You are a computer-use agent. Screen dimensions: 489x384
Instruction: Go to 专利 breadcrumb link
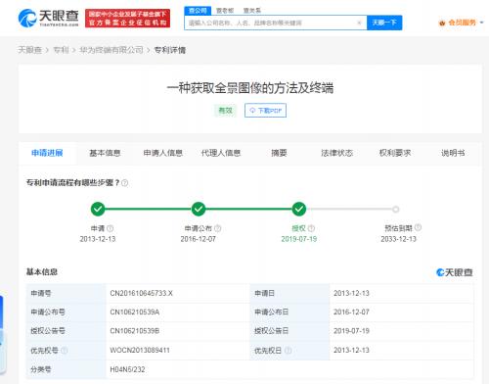pyautogui.click(x=61, y=50)
